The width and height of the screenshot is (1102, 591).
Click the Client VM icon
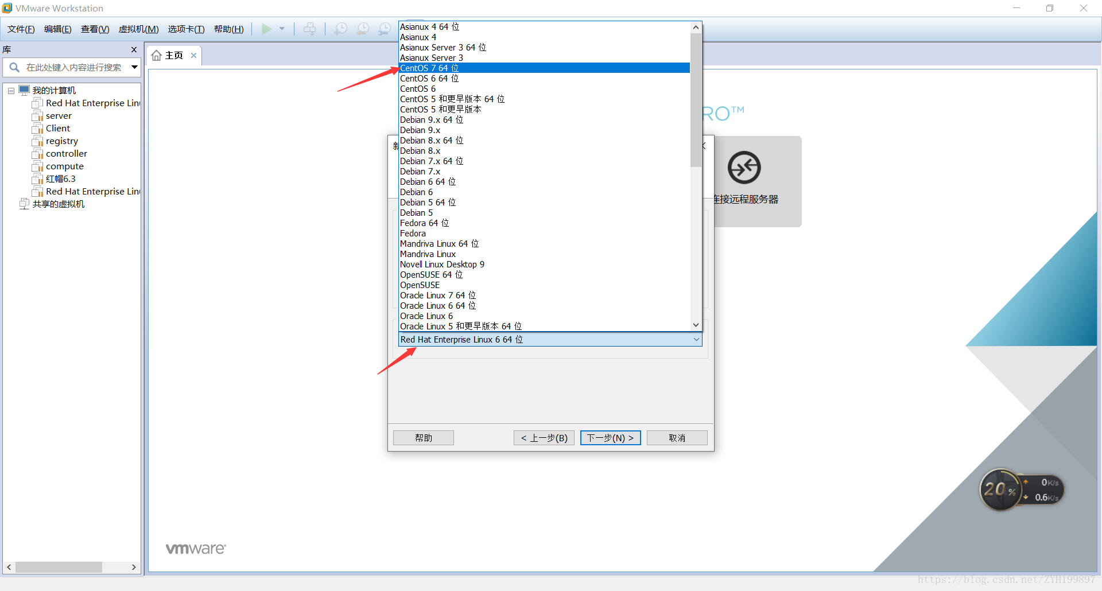[x=37, y=129]
